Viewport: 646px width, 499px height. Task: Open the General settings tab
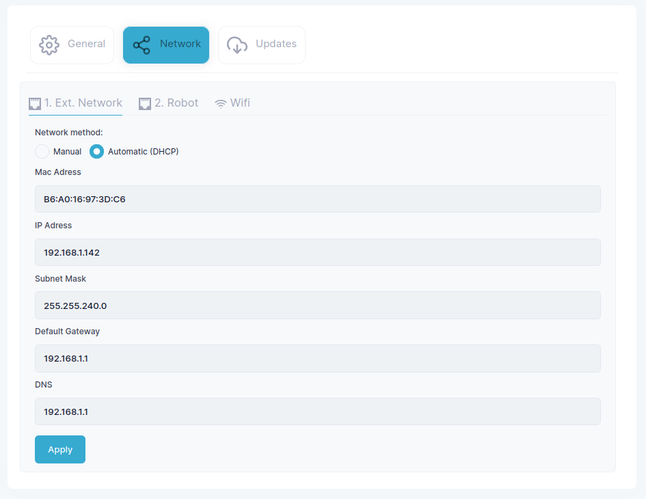pyautogui.click(x=72, y=45)
